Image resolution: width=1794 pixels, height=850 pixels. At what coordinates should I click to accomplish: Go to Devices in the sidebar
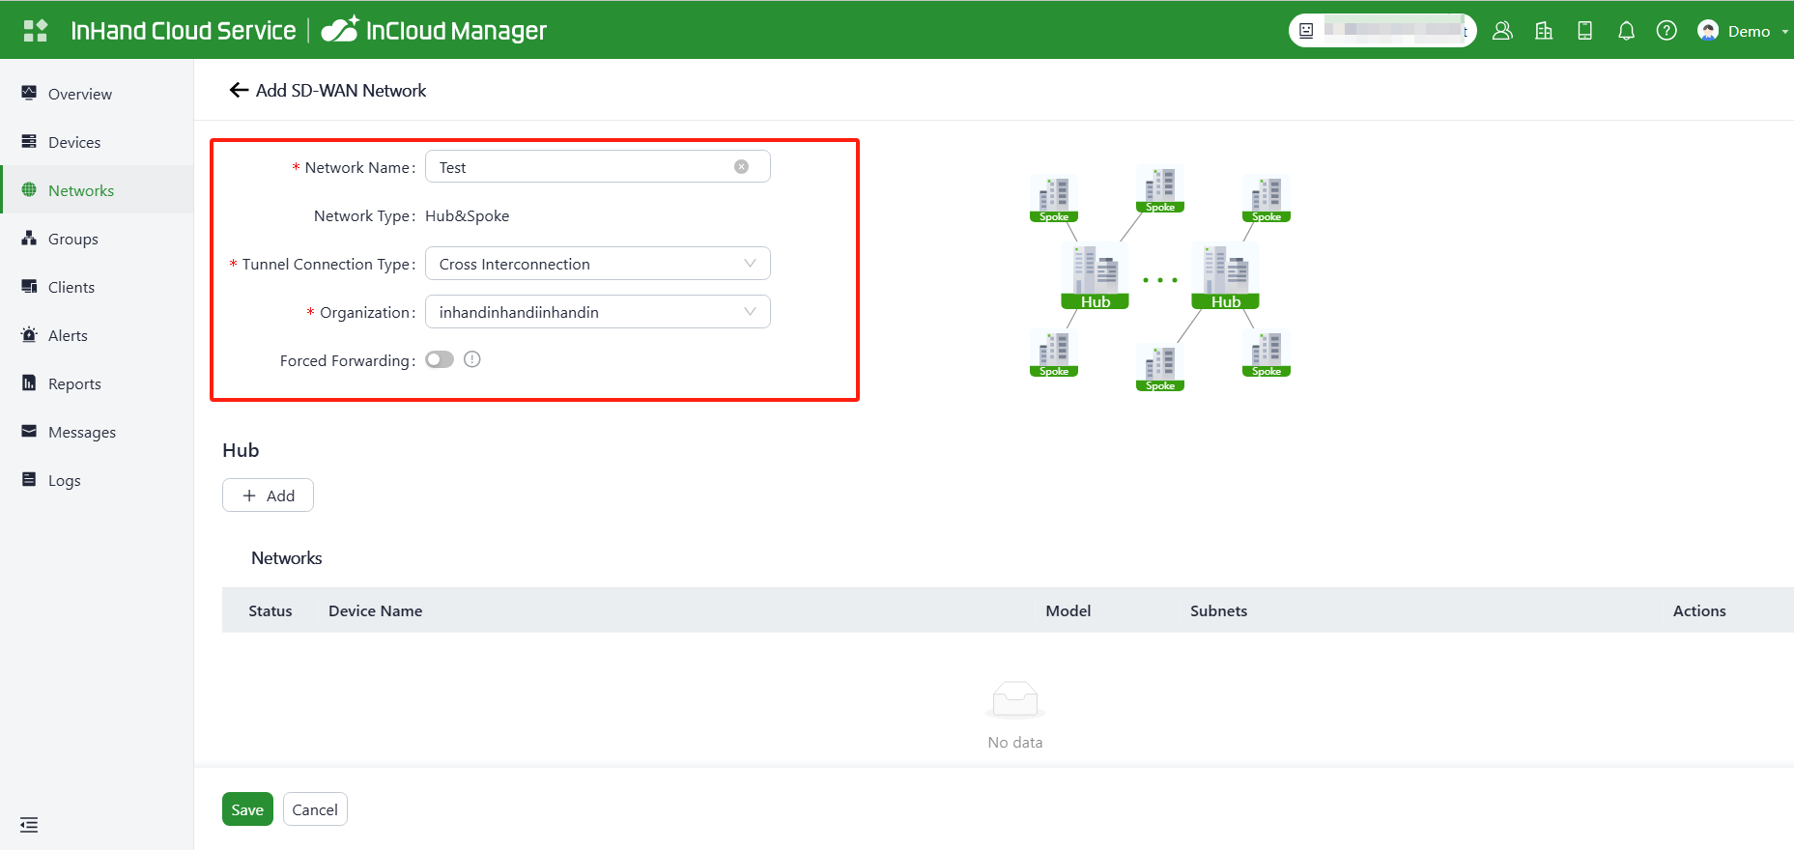tap(74, 142)
